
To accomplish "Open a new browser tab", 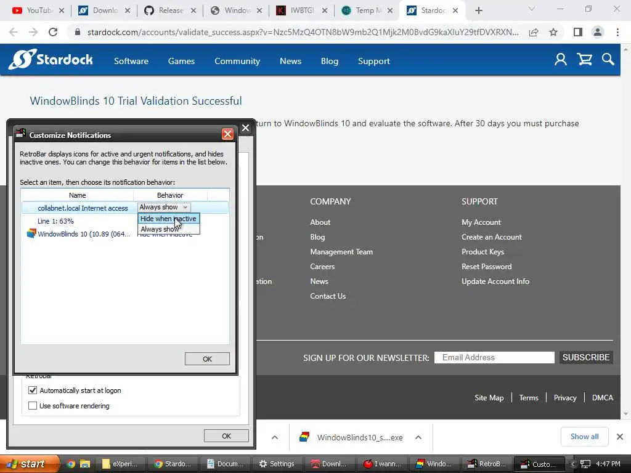I will point(478,10).
